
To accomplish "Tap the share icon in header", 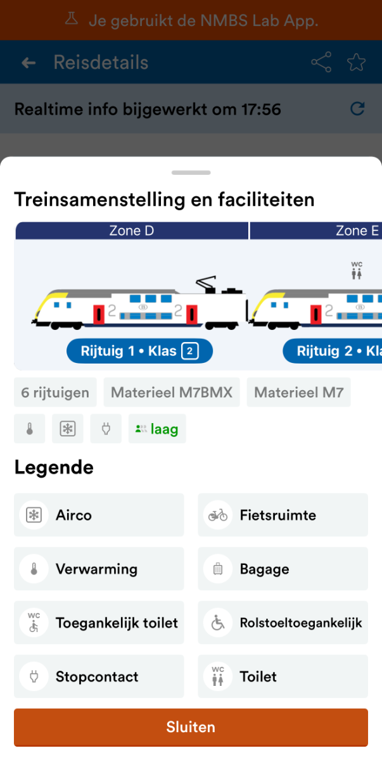I will click(321, 63).
